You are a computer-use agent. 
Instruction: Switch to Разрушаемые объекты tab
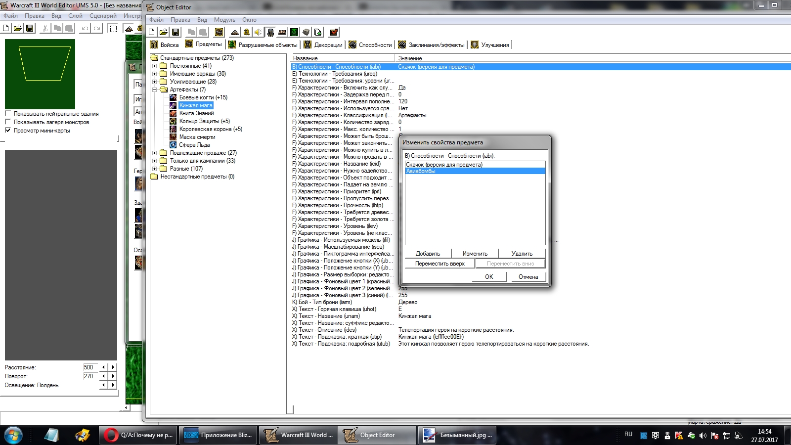(263, 44)
